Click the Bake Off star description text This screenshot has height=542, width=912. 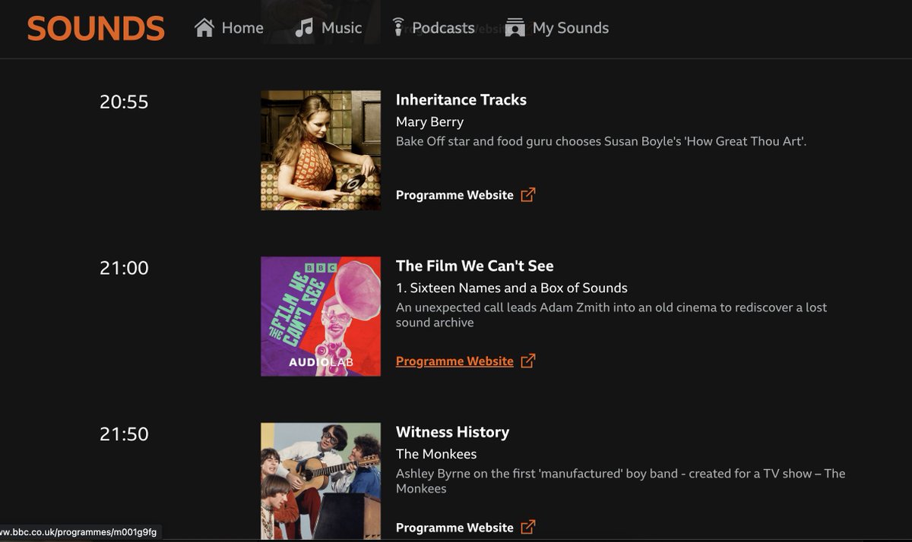[x=601, y=141]
